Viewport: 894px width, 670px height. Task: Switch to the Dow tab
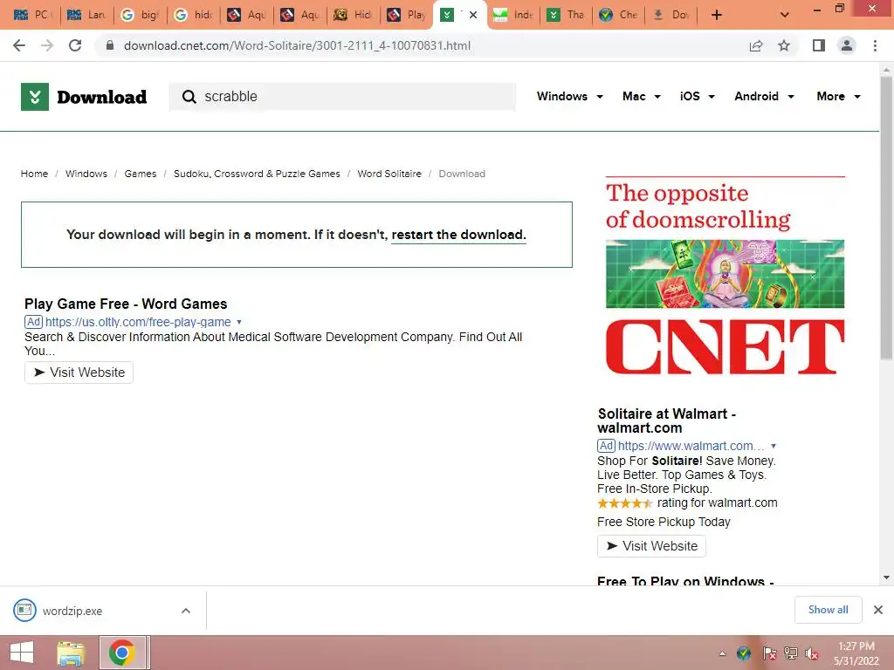click(671, 15)
